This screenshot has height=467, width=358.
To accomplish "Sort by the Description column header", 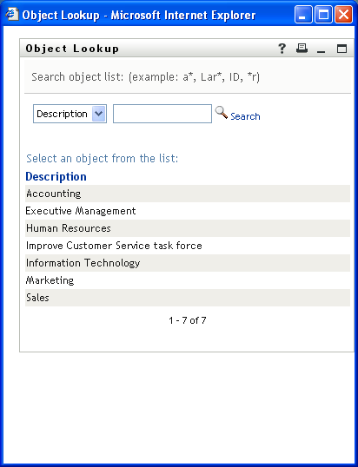I will tap(56, 176).
